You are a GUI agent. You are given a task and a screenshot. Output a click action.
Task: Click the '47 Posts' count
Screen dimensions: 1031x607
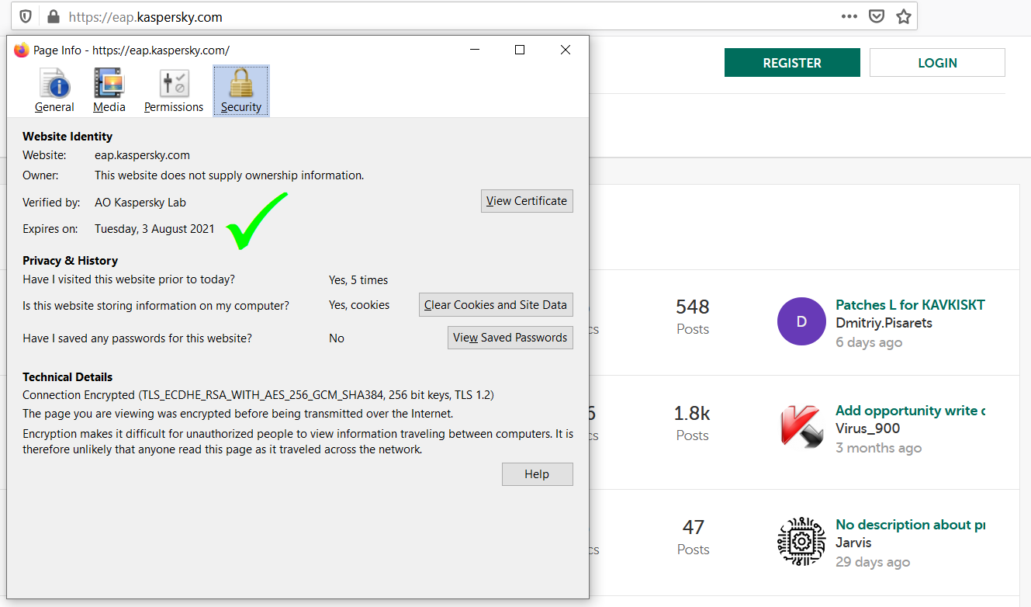tap(693, 537)
